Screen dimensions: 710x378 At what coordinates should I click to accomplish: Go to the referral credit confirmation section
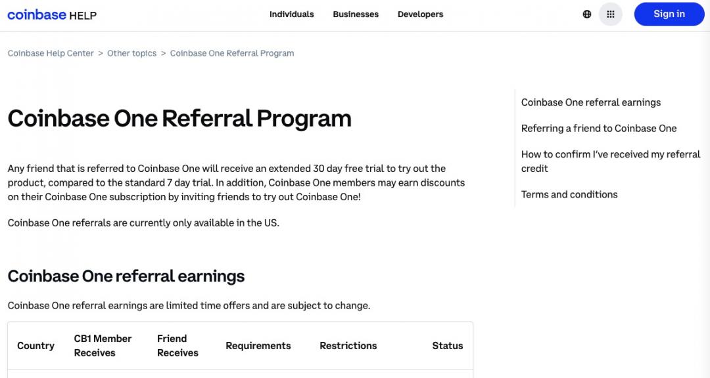(610, 161)
